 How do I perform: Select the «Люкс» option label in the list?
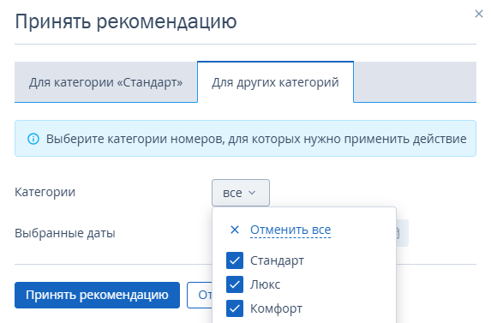coord(265,284)
